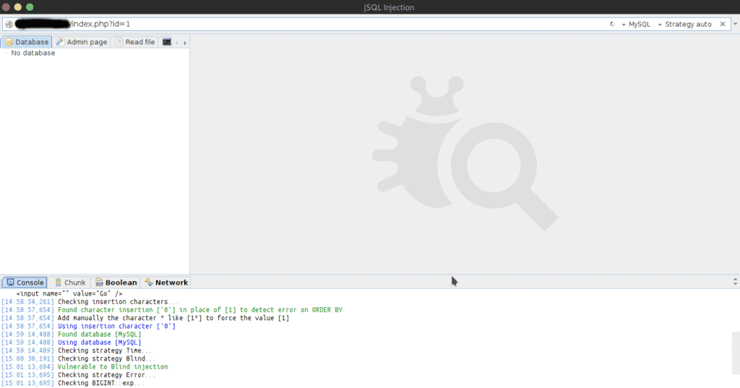The image size is (740, 388).
Task: Open the Network tab
Action: [166, 283]
